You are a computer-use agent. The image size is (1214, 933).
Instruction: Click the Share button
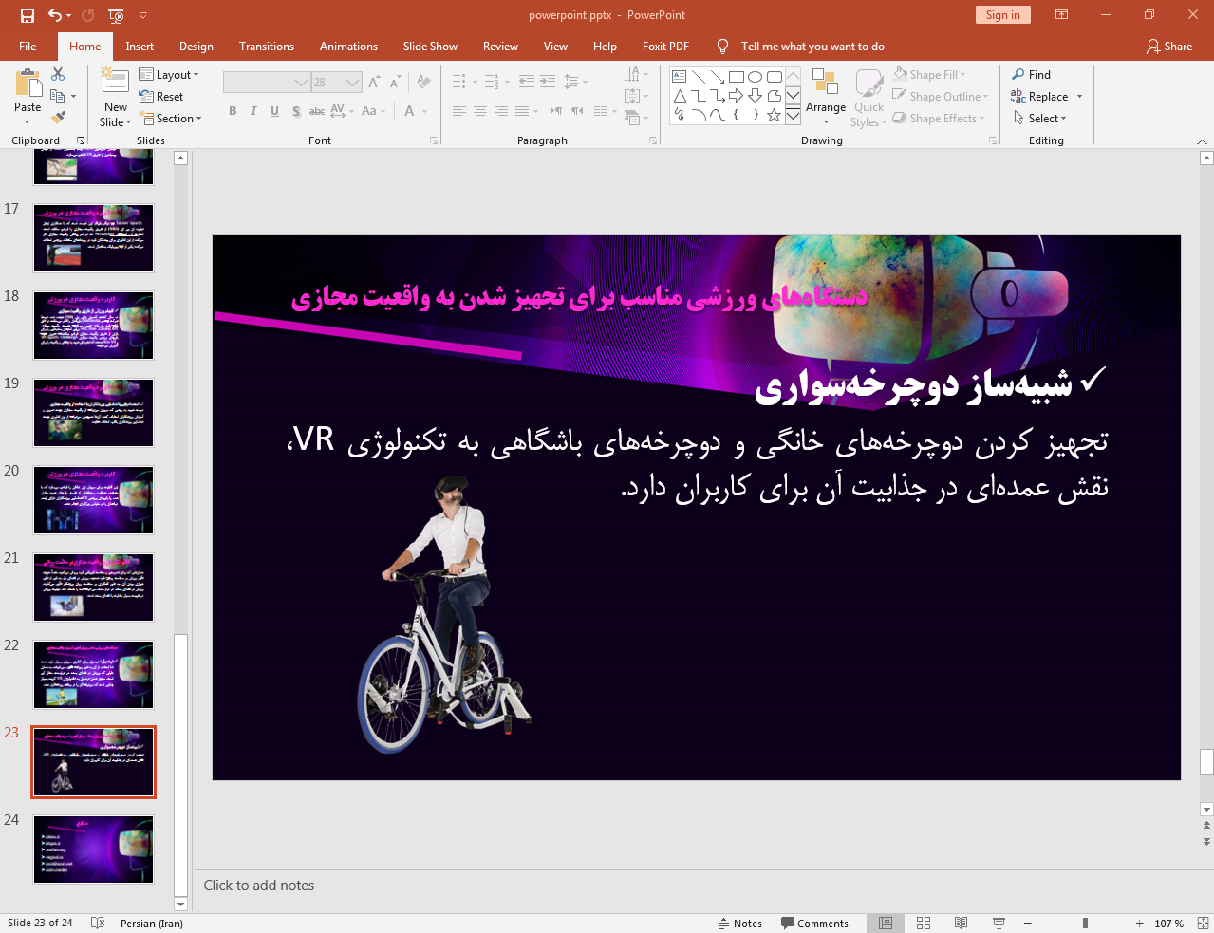[x=1169, y=47]
